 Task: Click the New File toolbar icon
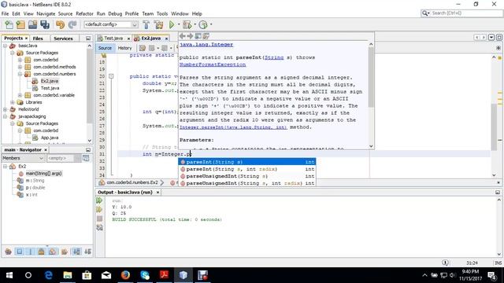(9, 24)
